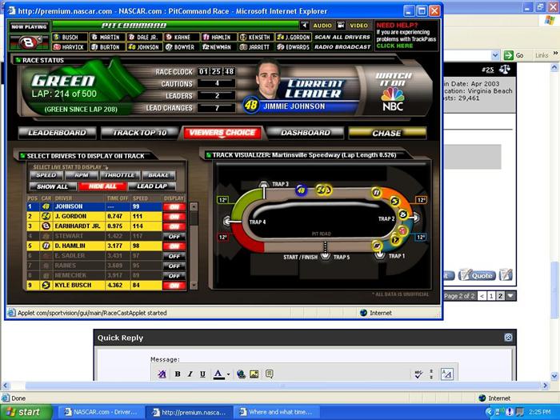Insert link using globe icon
The height and width of the screenshot is (420, 560).
coord(241,374)
